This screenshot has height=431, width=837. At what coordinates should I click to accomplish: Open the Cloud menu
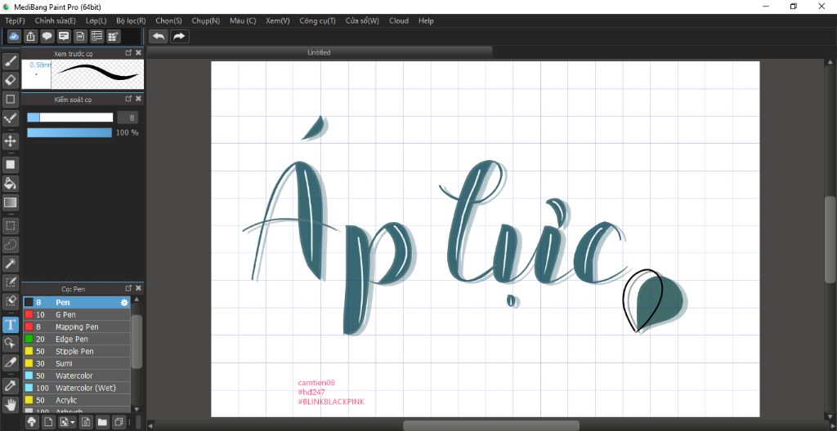click(x=399, y=20)
